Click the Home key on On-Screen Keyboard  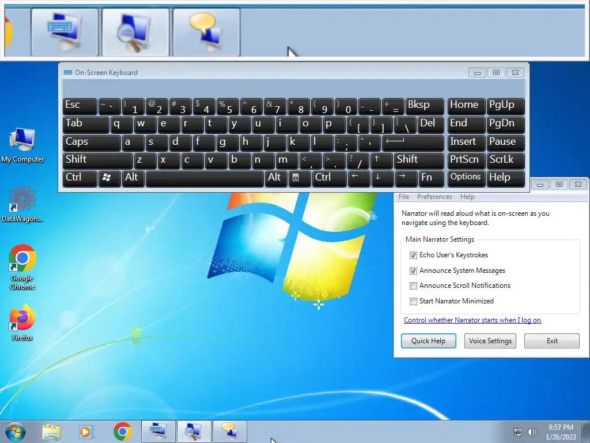pyautogui.click(x=466, y=107)
